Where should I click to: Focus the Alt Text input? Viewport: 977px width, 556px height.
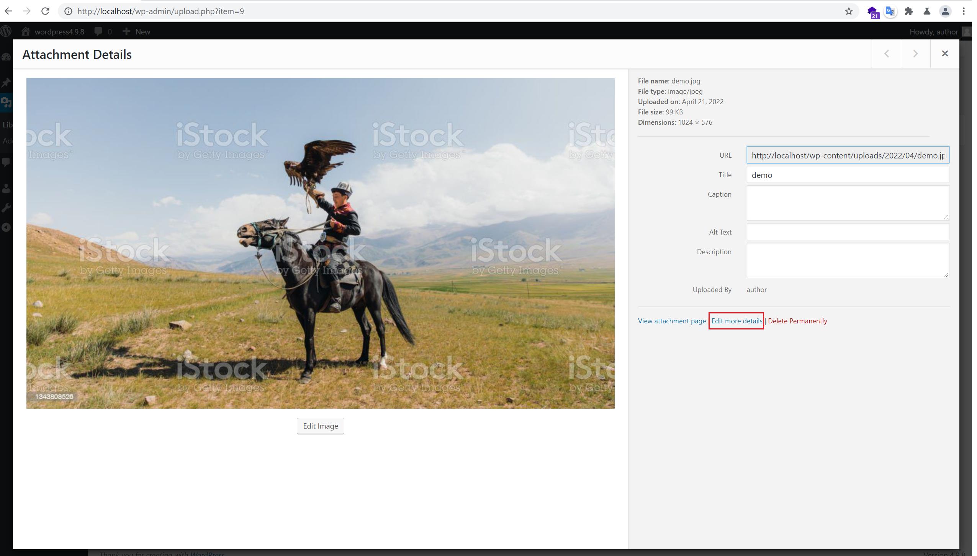[x=848, y=232]
